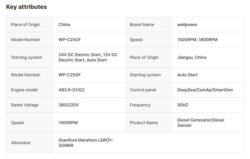This screenshot has height=159, width=250.
Task: Click the Rated Voltage label
Action: tap(25, 105)
